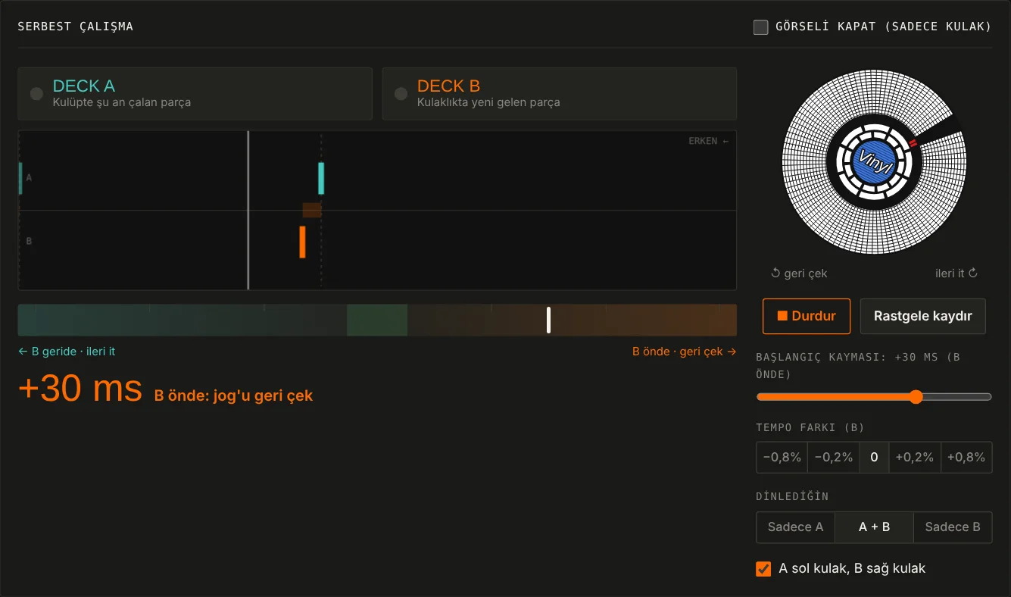Image resolution: width=1011 pixels, height=597 pixels.
Task: Click the Dinlediğin label
Action: click(x=792, y=497)
